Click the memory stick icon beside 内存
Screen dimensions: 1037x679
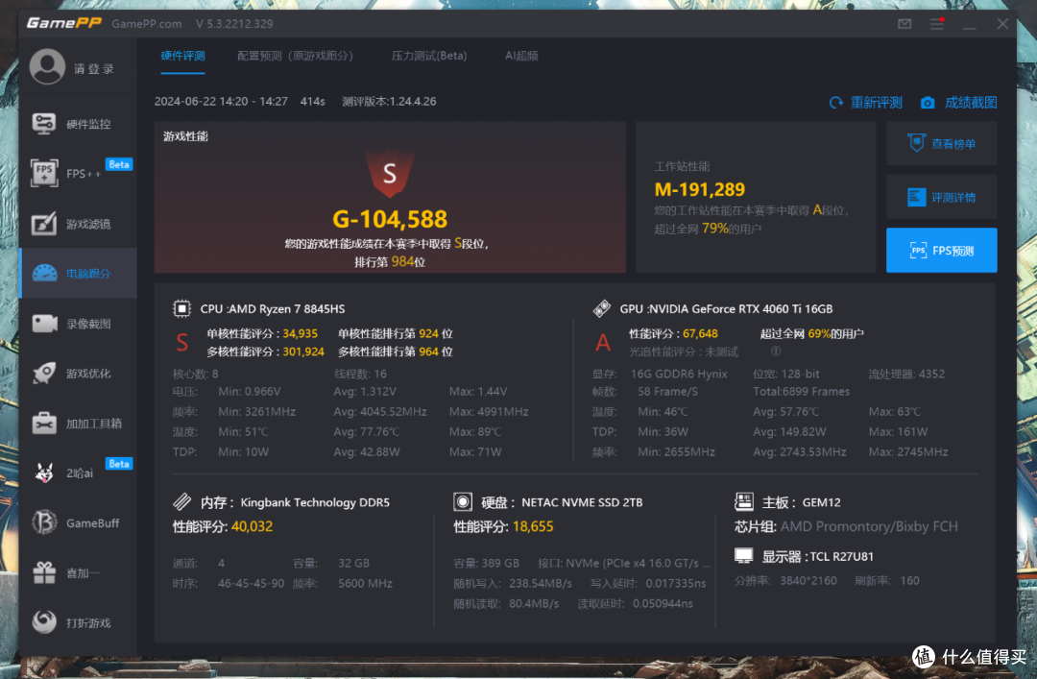(x=181, y=502)
